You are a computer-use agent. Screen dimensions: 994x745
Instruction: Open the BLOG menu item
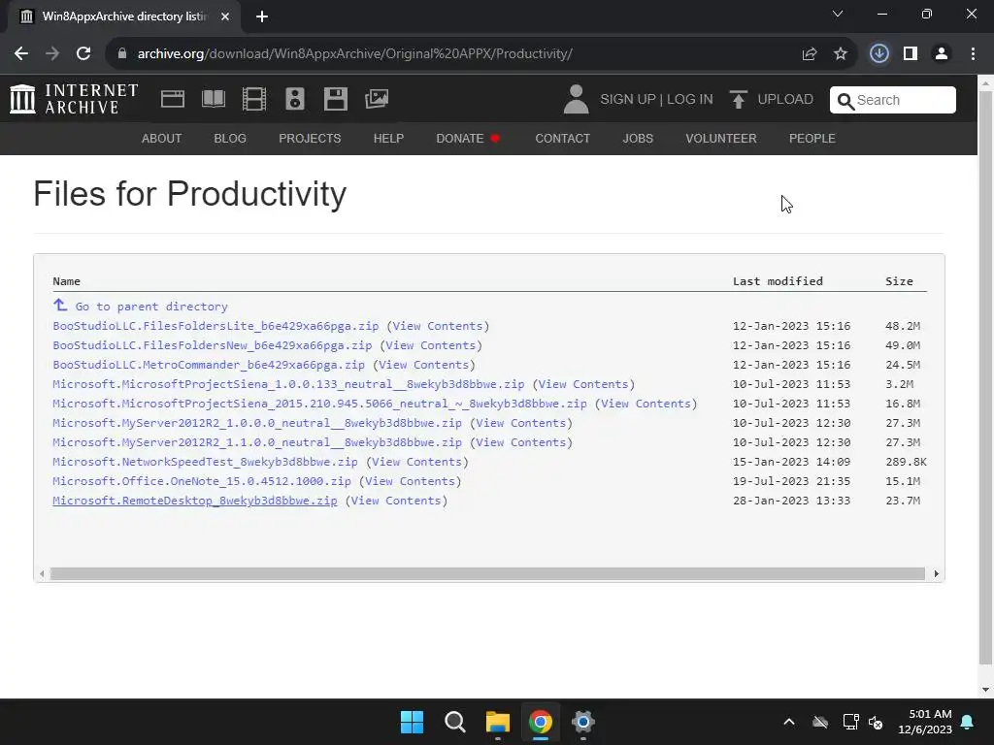tap(230, 138)
